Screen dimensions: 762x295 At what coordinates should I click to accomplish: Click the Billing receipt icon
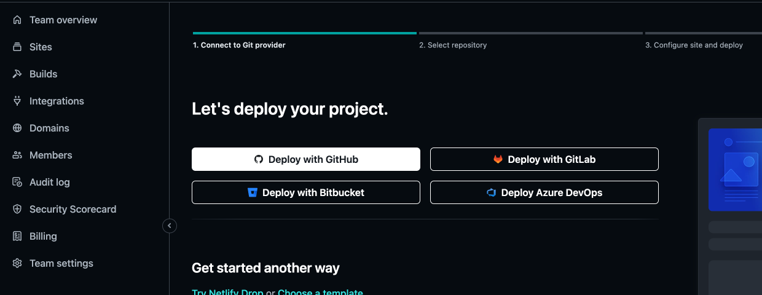point(17,236)
